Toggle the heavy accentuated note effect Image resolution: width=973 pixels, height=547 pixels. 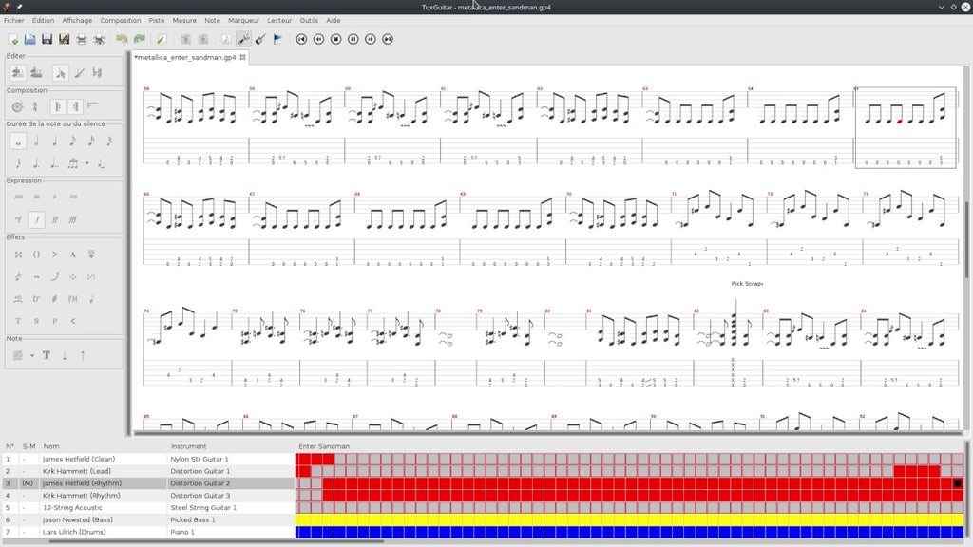click(x=72, y=255)
